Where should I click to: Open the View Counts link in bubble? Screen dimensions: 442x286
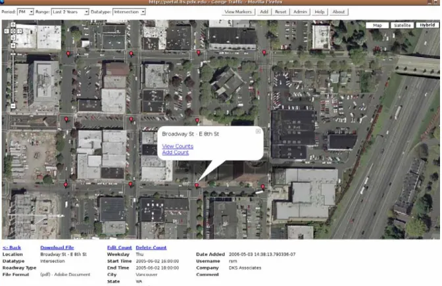point(178,146)
